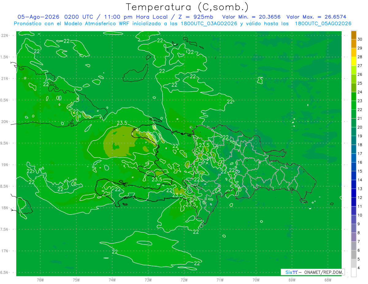Click the legend label '10'
This screenshot has width=368, height=284.
coord(360,215)
